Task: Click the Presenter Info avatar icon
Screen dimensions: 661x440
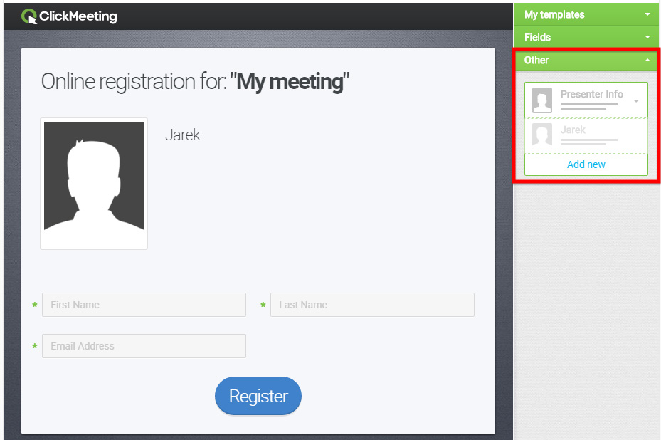Action: (x=542, y=100)
